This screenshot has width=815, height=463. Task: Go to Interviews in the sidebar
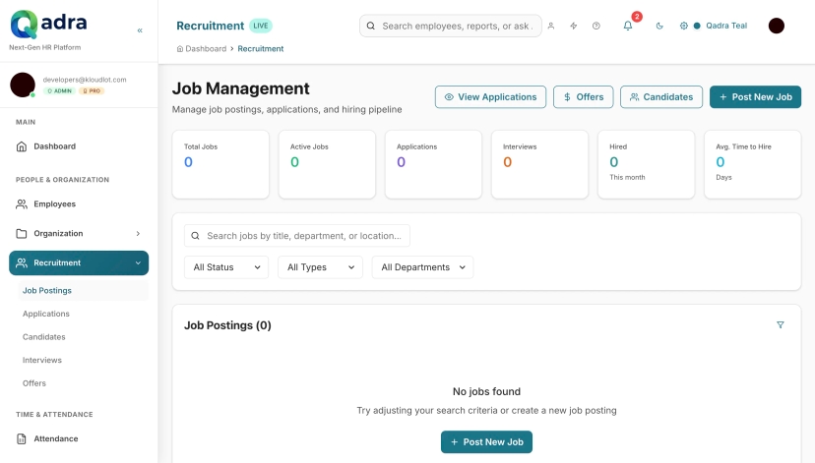tap(42, 360)
